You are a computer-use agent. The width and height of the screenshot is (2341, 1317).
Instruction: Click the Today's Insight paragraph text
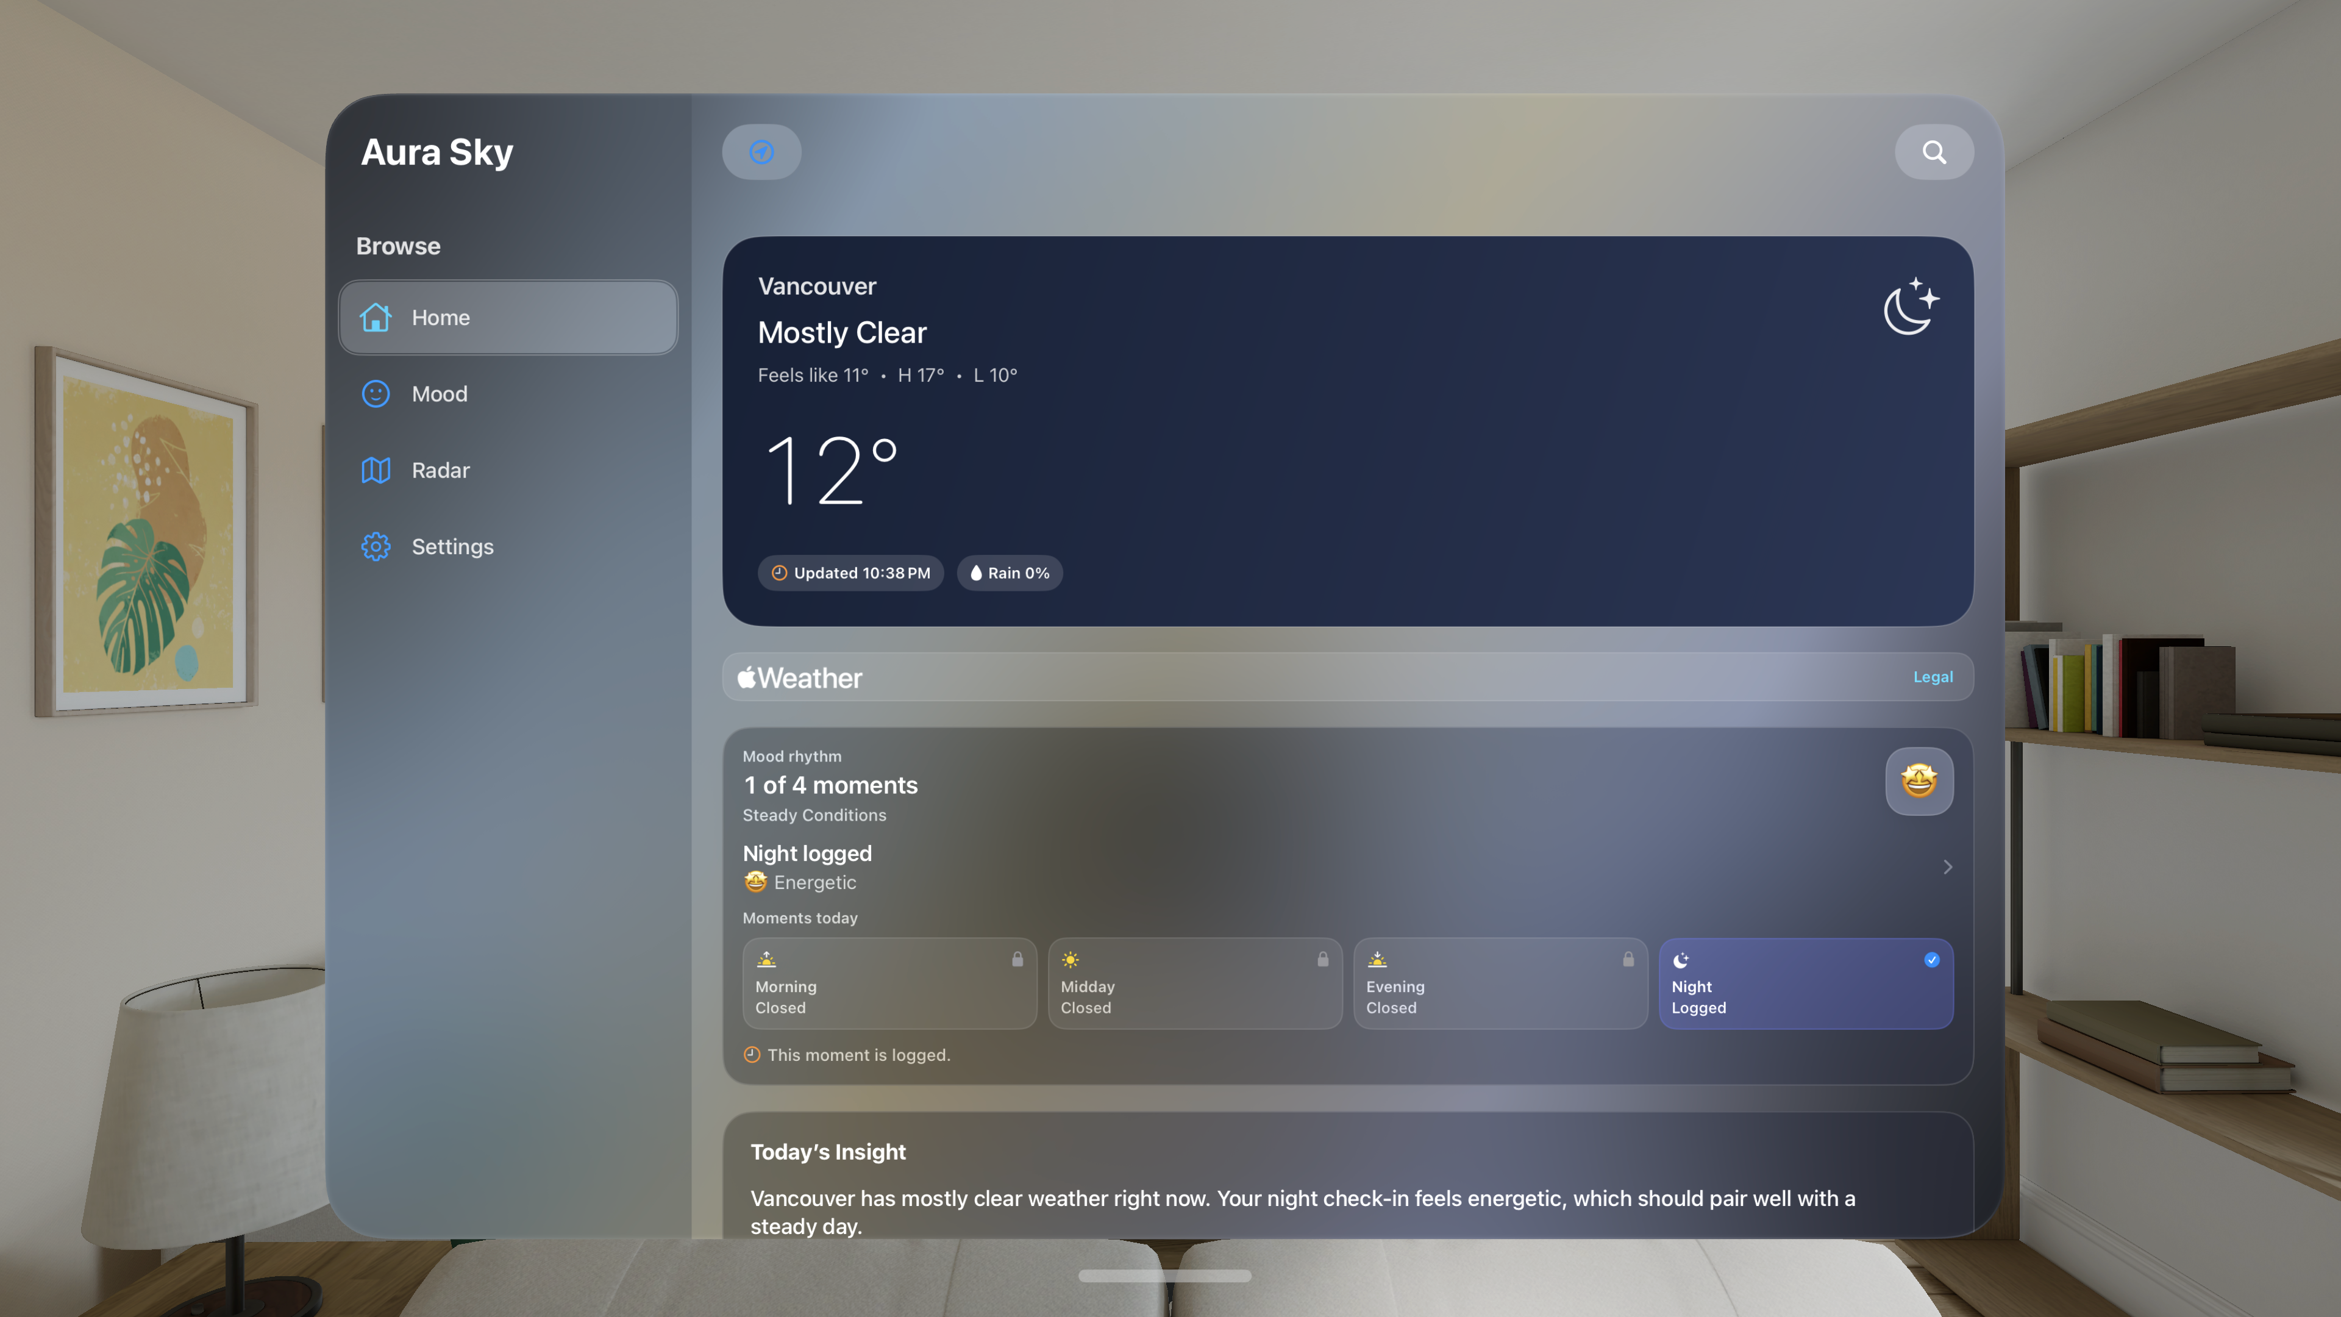click(1302, 1212)
